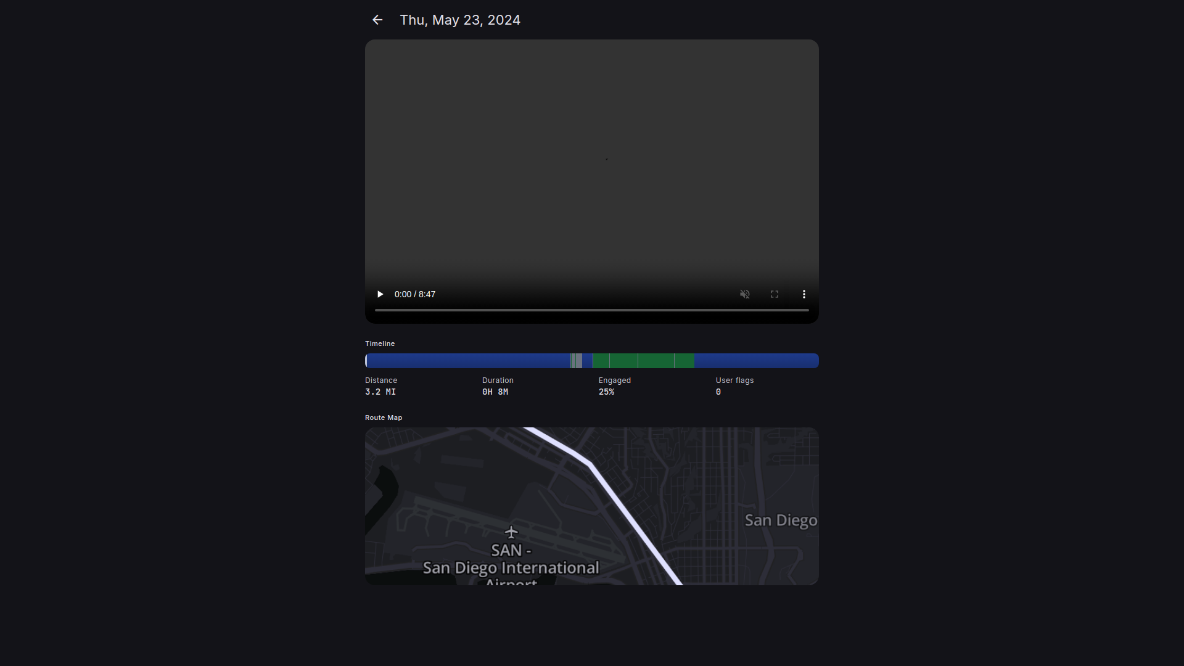This screenshot has width=1184, height=666.
Task: Click the date heading Thu, May 23, 2024
Action: coord(460,20)
